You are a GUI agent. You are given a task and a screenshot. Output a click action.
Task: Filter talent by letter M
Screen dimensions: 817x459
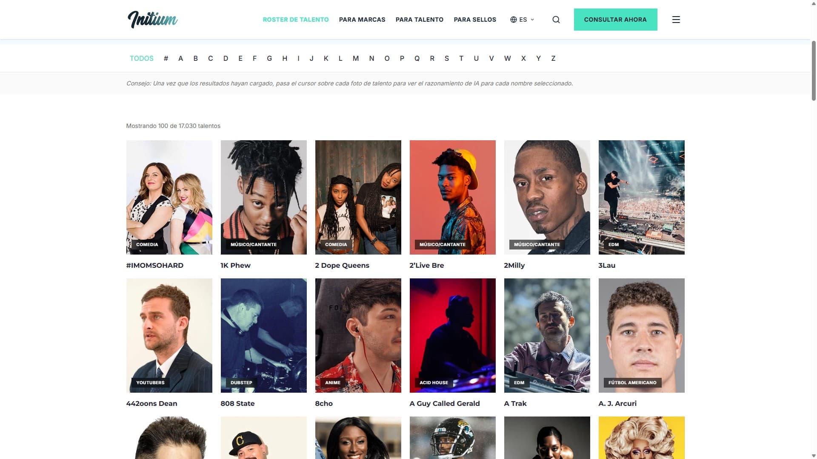(x=355, y=59)
